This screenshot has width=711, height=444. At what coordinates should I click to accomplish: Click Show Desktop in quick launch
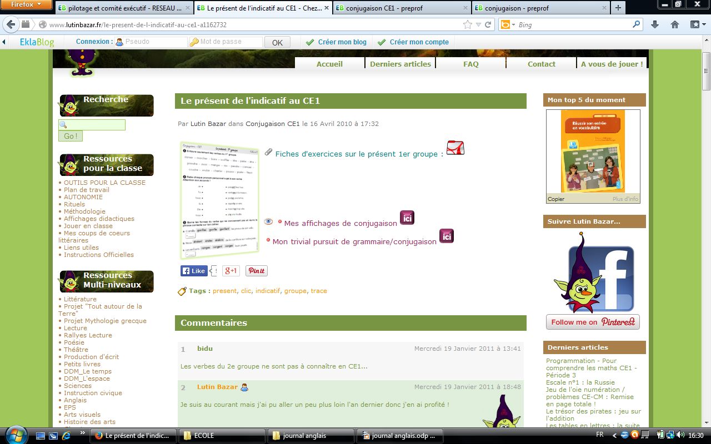(x=40, y=436)
